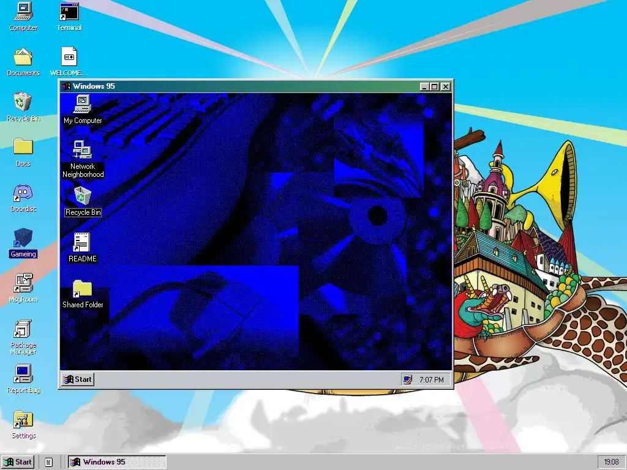Click the 7:07 PM clock
627x470 pixels.
point(432,379)
